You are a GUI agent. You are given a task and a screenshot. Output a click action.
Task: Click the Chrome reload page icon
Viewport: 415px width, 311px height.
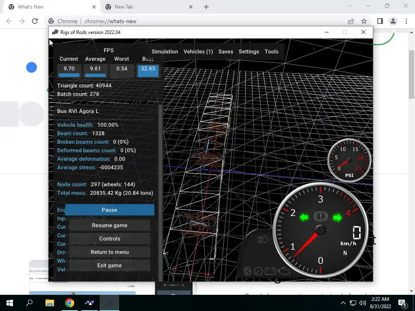(x=35, y=21)
